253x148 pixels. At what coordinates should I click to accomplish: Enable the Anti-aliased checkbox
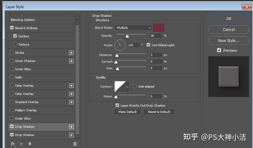135,86
